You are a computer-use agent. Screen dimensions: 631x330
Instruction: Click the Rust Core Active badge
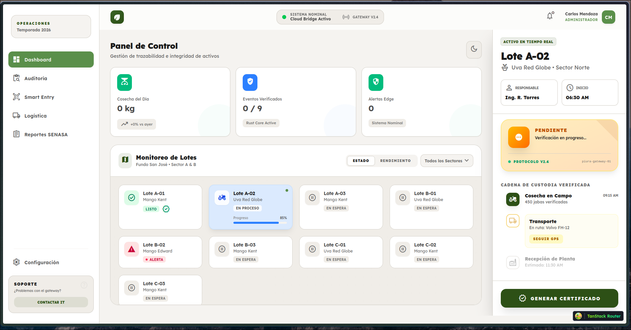[x=261, y=123]
